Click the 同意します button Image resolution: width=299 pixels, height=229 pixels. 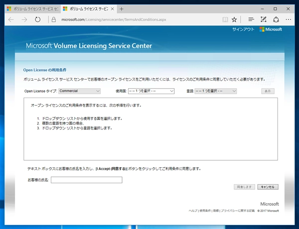(x=244, y=187)
